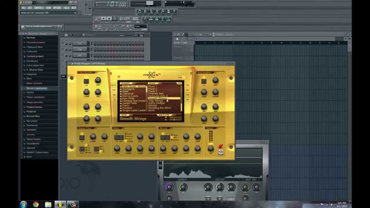370x208 pixels.
Task: Open Google Chrome from the taskbar
Action: click(x=36, y=205)
